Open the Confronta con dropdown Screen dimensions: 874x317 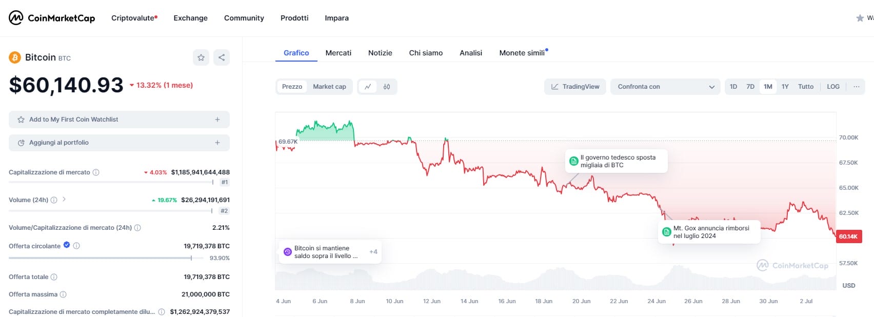[665, 87]
